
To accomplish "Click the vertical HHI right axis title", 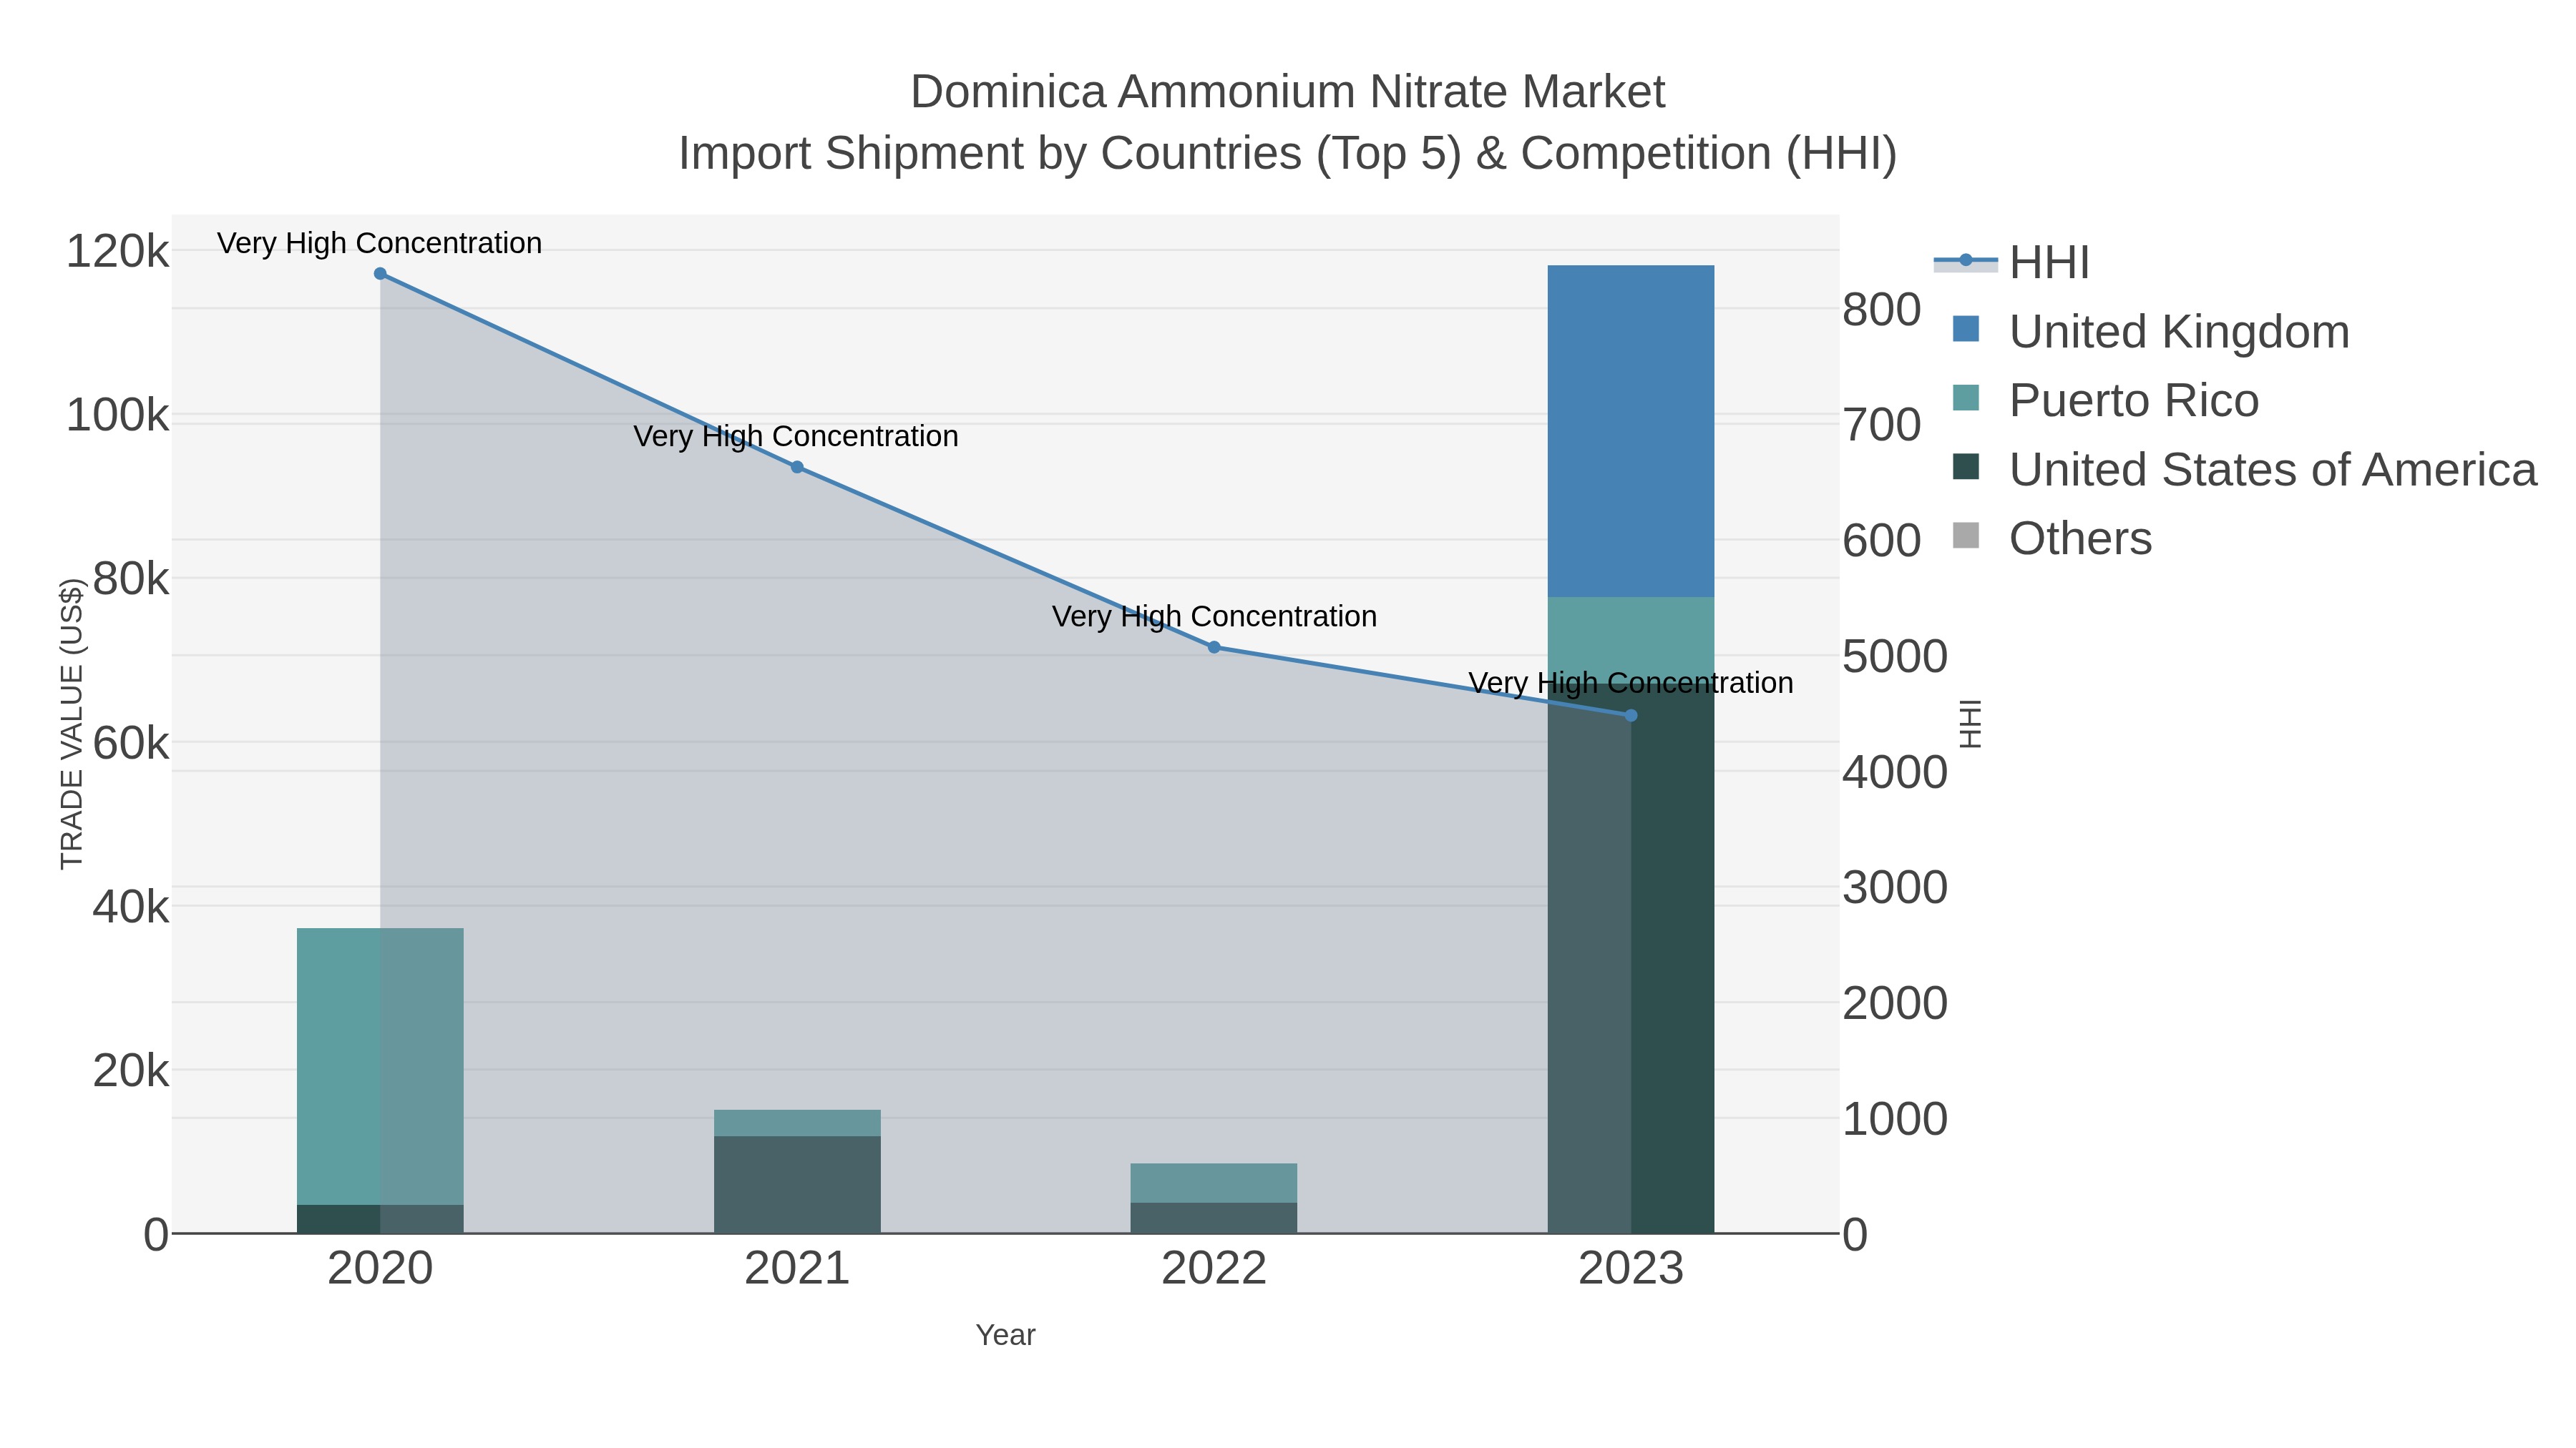I will pos(1970,724).
